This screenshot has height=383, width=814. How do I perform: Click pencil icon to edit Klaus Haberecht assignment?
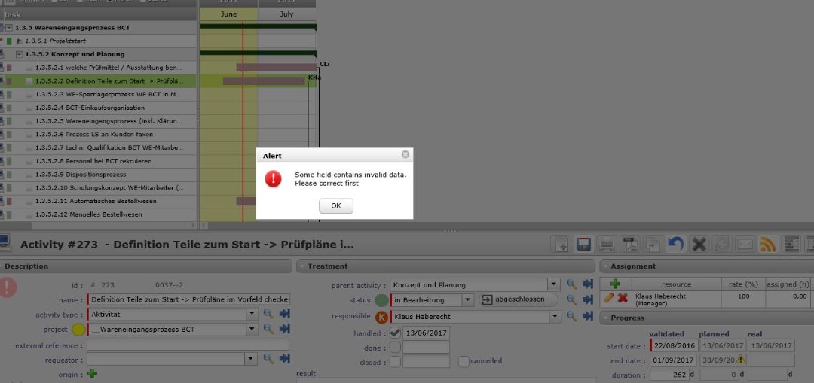pos(609,299)
